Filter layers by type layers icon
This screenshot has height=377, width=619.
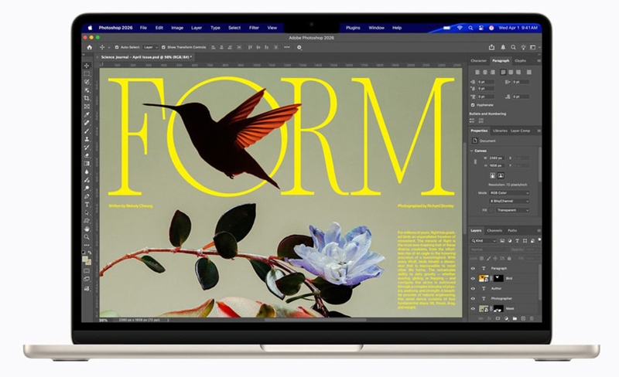click(517, 240)
